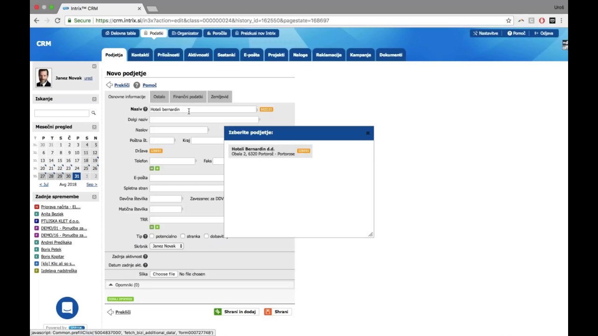598x336 pixels.
Task: Select day 31 in calendar
Action: point(77,176)
